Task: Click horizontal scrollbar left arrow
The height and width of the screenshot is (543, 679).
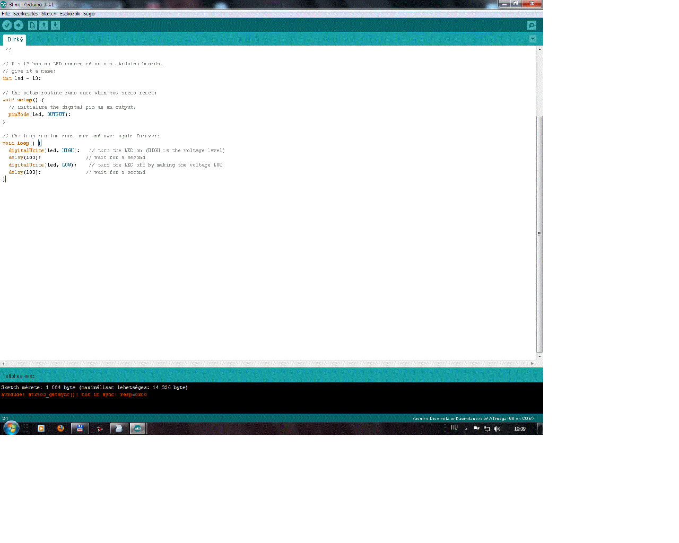Action: pos(3,364)
